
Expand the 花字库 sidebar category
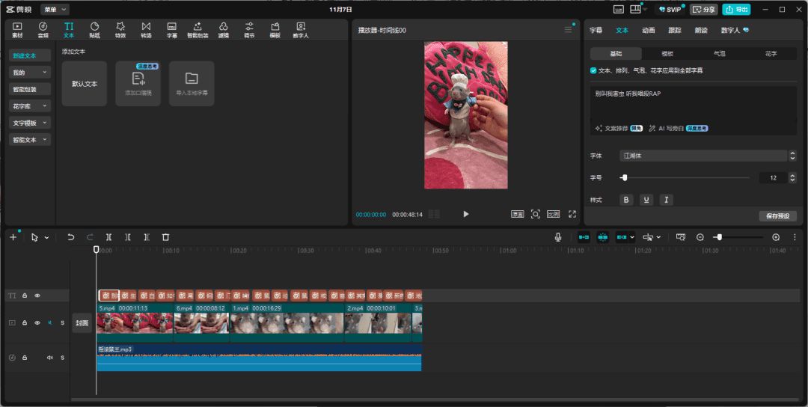click(30, 106)
